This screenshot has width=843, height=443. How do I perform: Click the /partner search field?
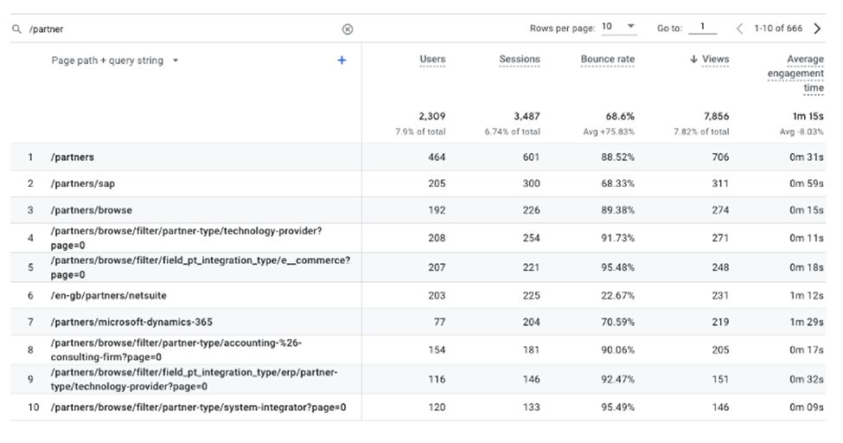point(182,29)
